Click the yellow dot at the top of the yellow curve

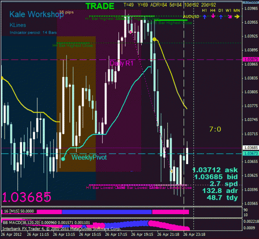[155, 39]
